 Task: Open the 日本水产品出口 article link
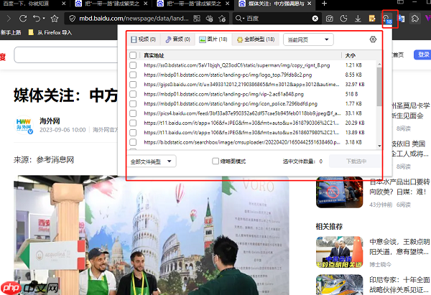[399, 187]
